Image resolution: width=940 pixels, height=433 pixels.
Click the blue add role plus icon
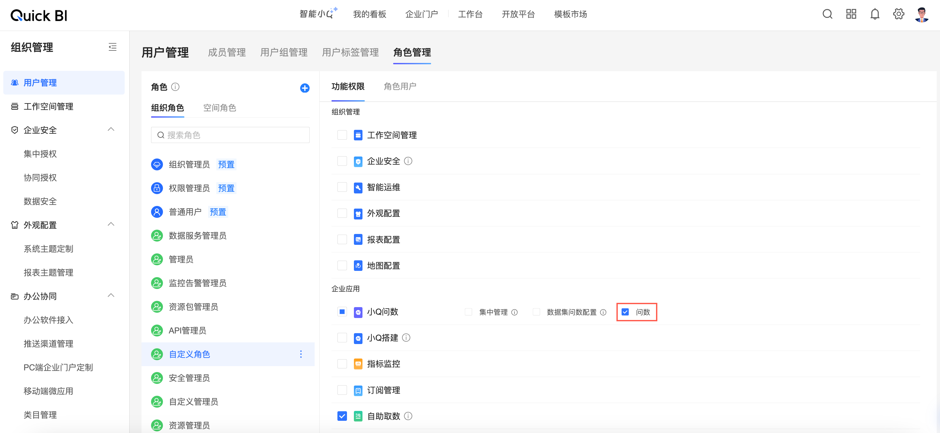[305, 88]
